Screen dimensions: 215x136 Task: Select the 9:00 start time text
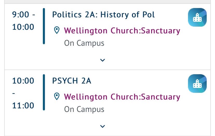click(x=21, y=14)
